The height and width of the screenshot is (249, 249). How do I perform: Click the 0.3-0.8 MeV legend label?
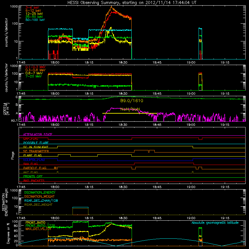click(x=35, y=70)
